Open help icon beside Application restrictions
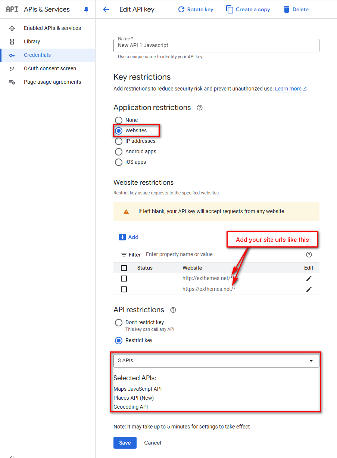337x458 pixels. [x=200, y=108]
